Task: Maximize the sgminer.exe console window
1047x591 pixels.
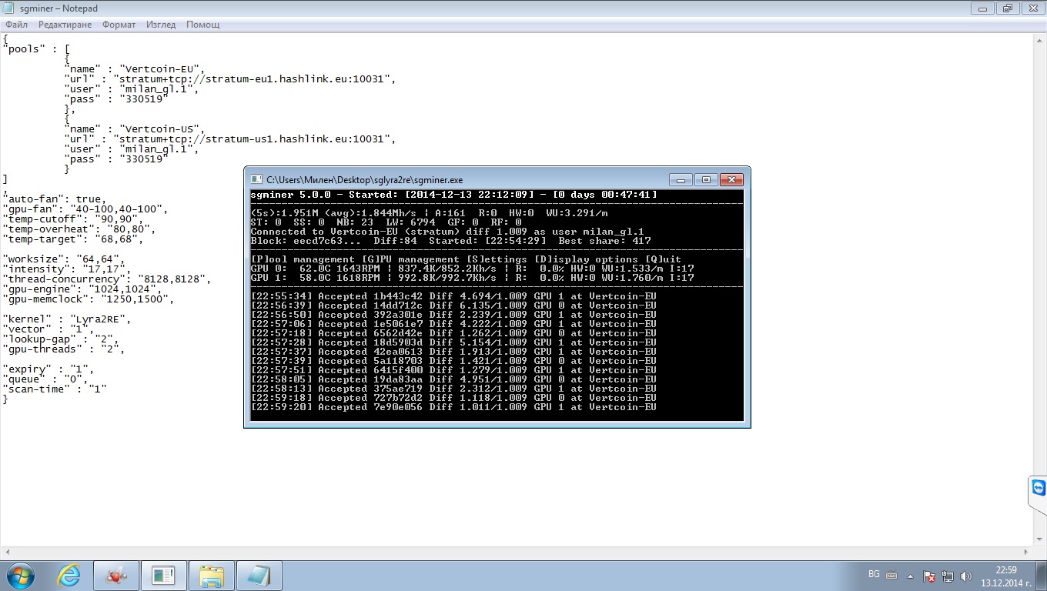Action: (706, 179)
